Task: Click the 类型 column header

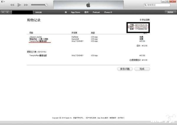Action: click(93, 33)
